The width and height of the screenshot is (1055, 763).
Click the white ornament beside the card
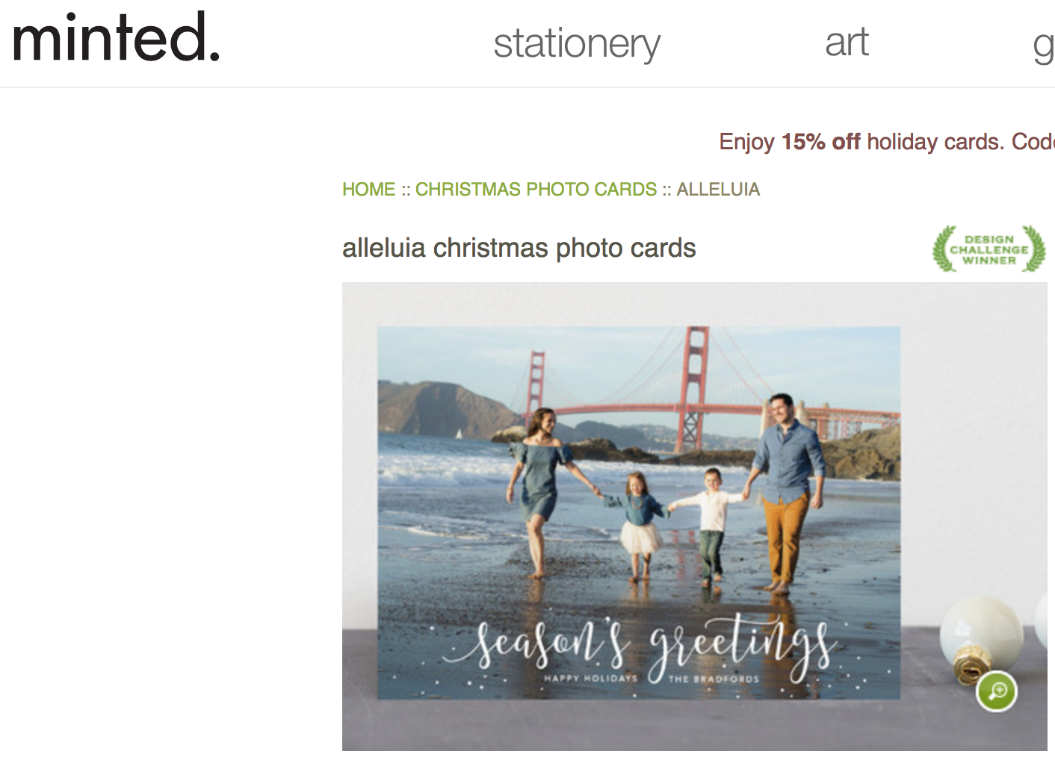[980, 632]
